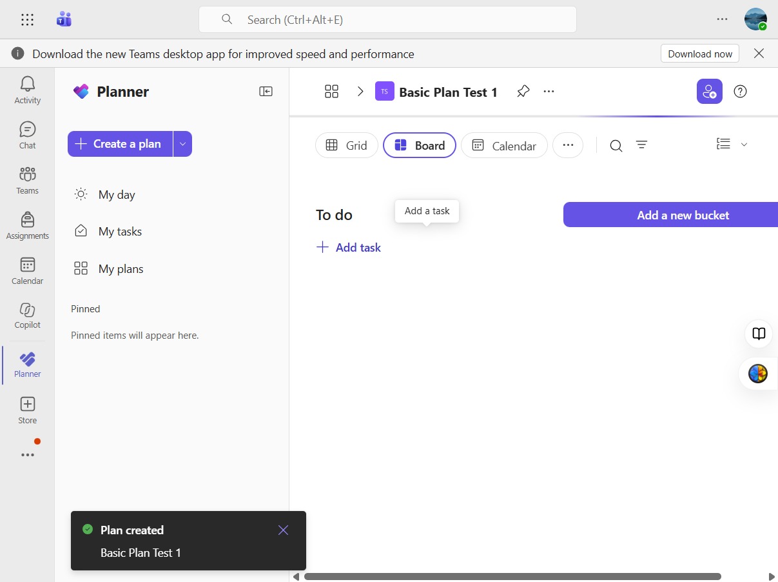Expand breadcrumb chevron before plan name
The height and width of the screenshot is (582, 778).
pyautogui.click(x=360, y=92)
